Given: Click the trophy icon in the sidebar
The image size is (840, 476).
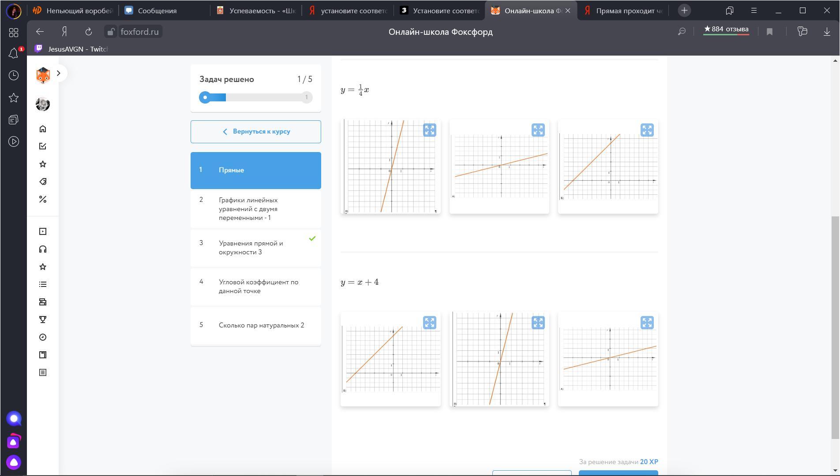Looking at the screenshot, I should click(43, 320).
